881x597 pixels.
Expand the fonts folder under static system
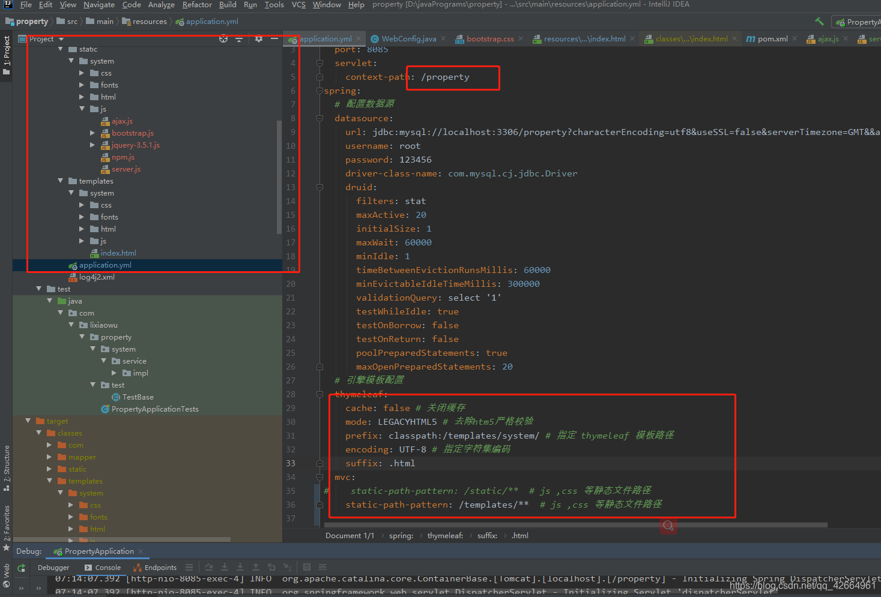(82, 85)
